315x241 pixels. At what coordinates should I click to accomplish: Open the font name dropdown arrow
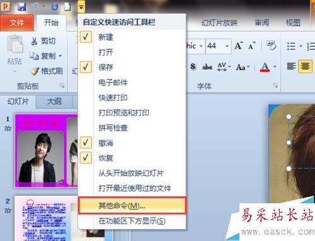201,46
